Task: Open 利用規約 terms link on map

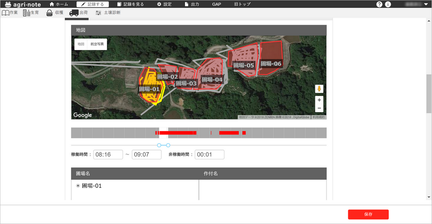Action: 319,117
